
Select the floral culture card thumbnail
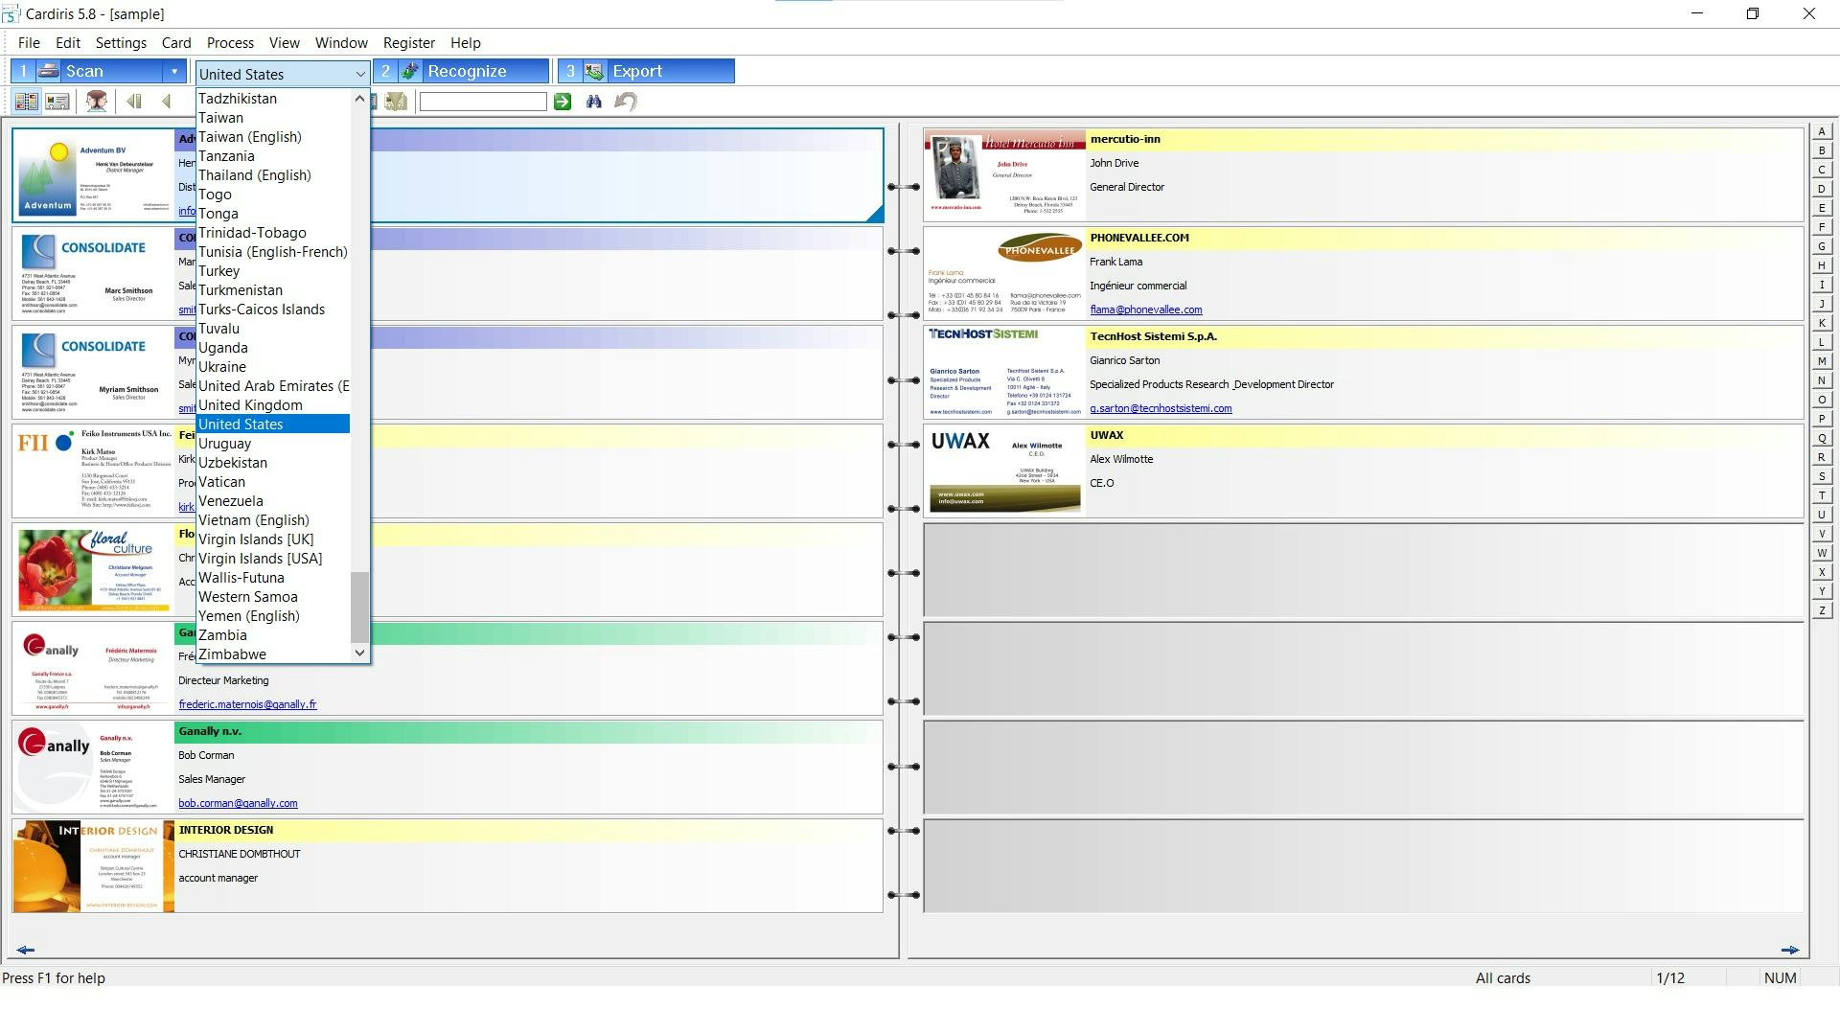click(x=94, y=570)
